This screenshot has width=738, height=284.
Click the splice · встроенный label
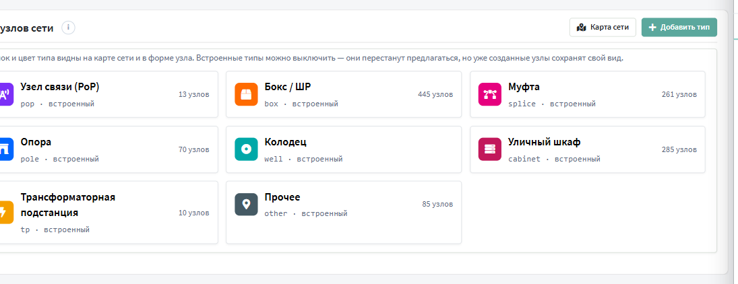[552, 104]
